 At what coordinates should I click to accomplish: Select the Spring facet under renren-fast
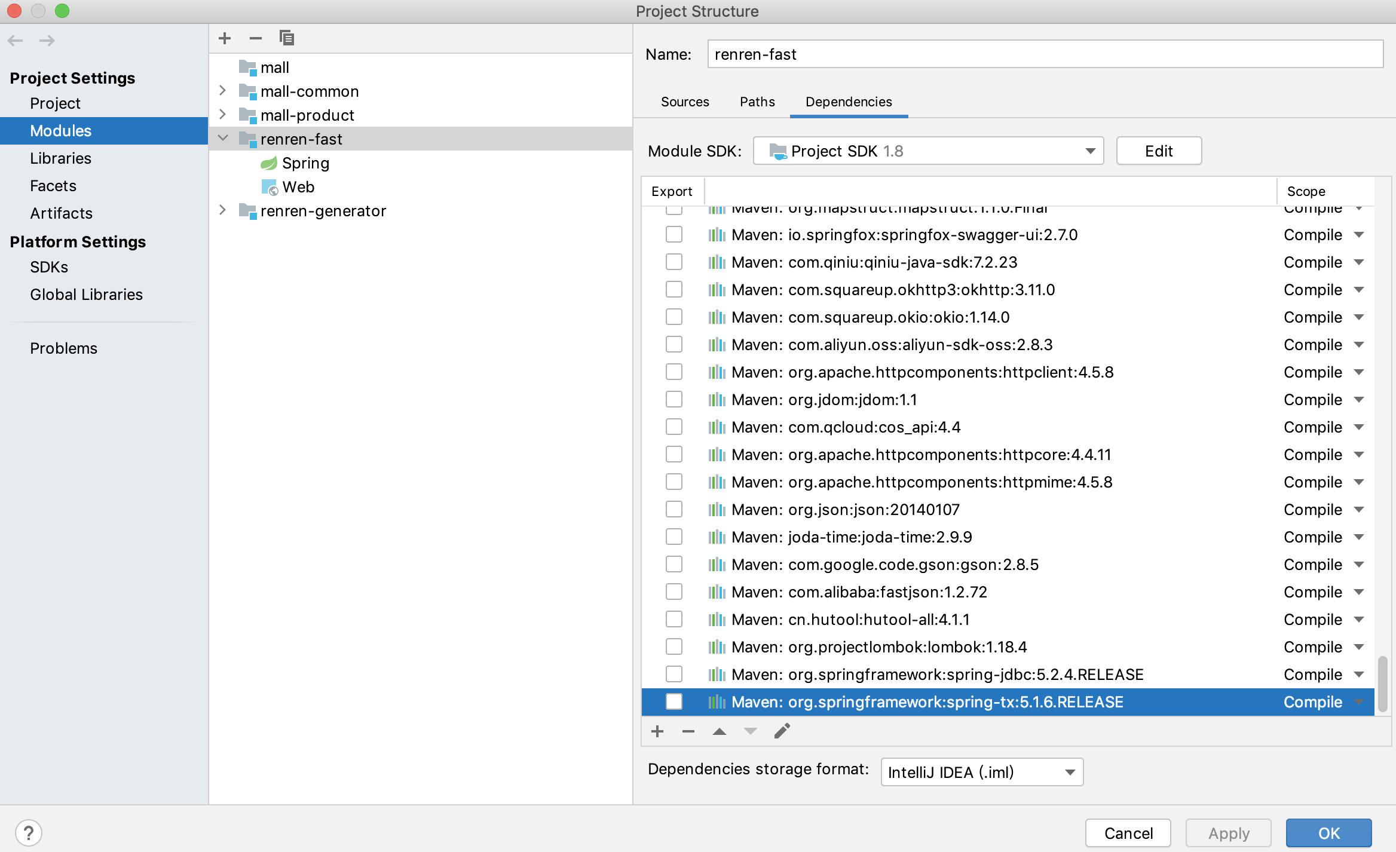(305, 163)
